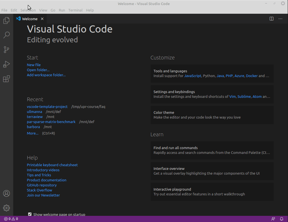Click the New file link
The height and width of the screenshot is (222, 288).
click(x=34, y=65)
